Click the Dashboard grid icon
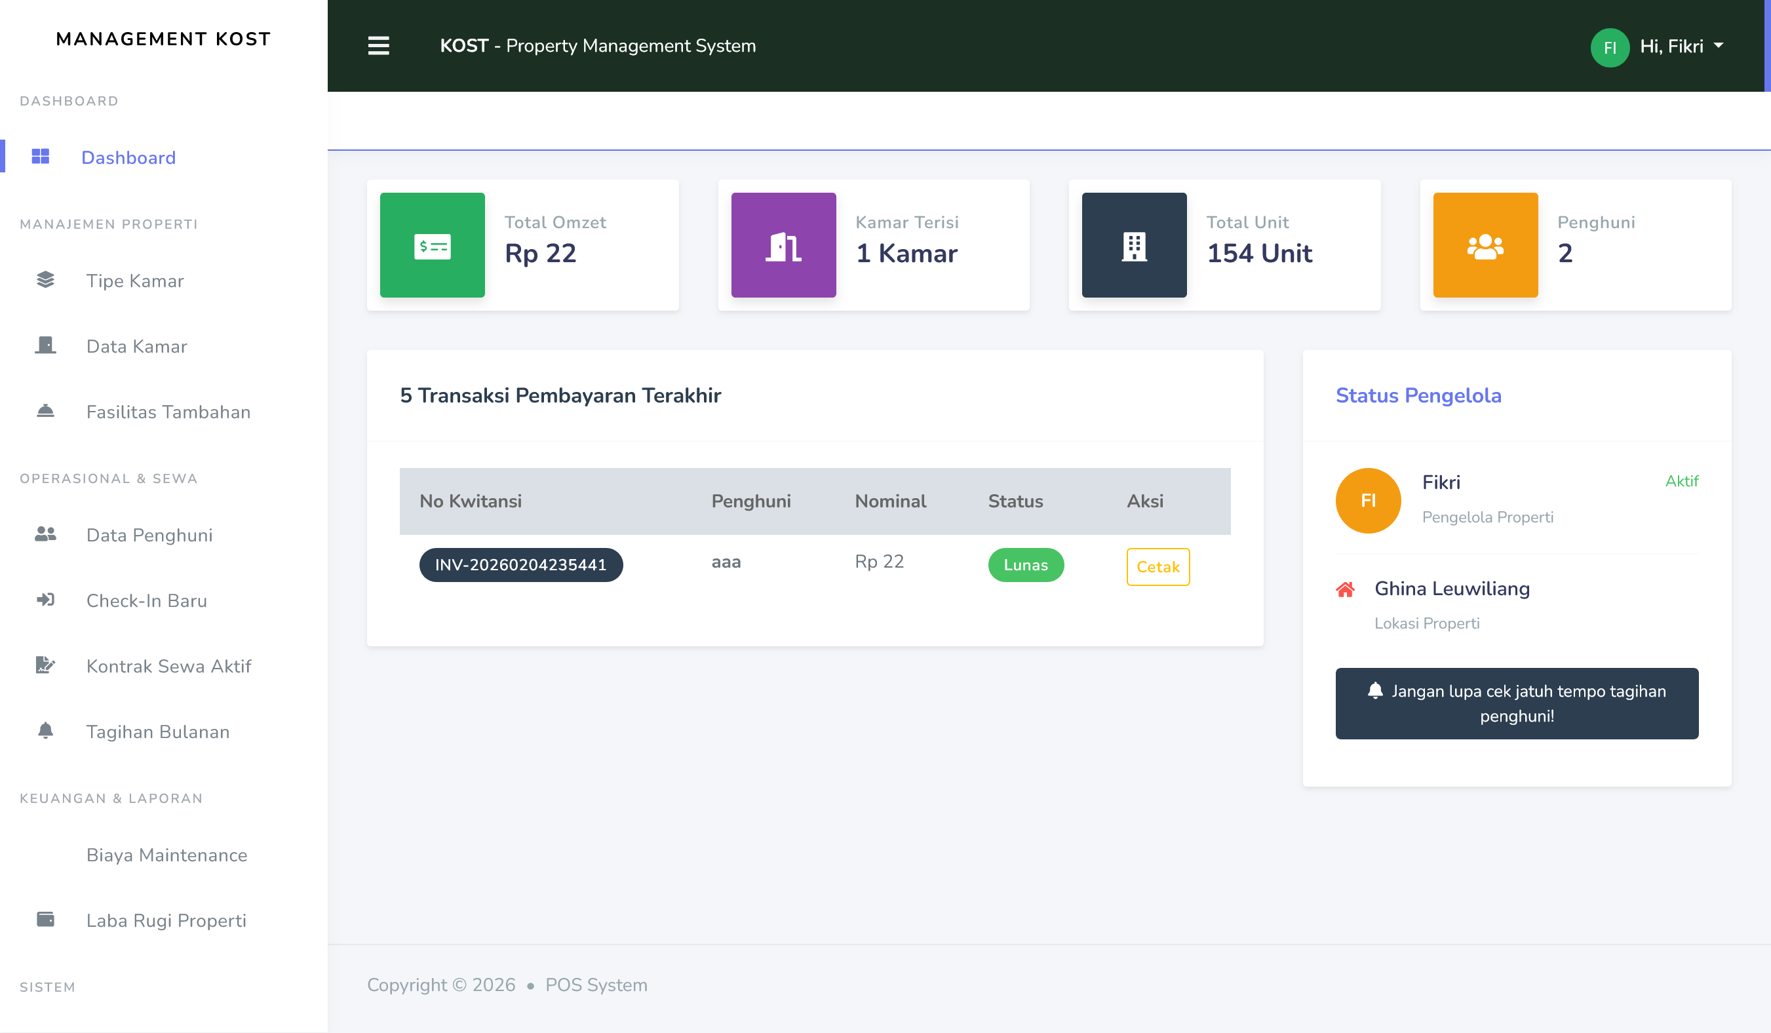This screenshot has width=1771, height=1033. pyautogui.click(x=41, y=157)
